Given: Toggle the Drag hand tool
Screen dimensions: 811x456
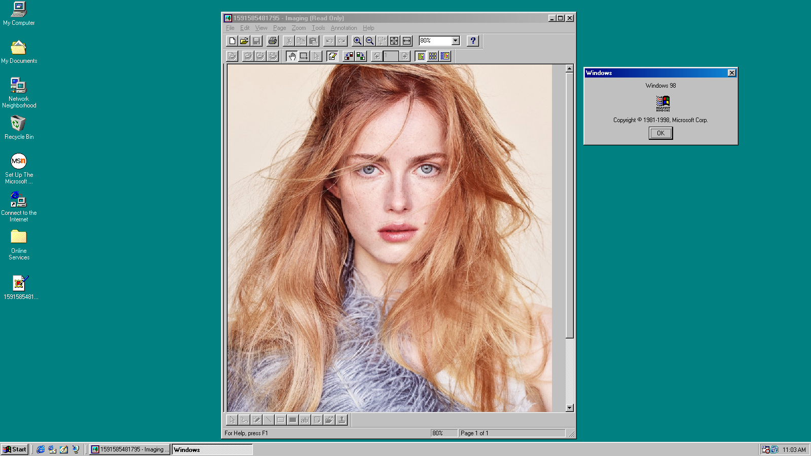Looking at the screenshot, I should tap(292, 56).
